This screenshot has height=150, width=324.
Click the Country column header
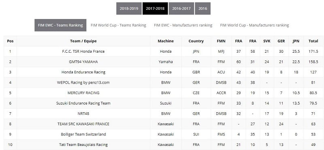pos(196,41)
